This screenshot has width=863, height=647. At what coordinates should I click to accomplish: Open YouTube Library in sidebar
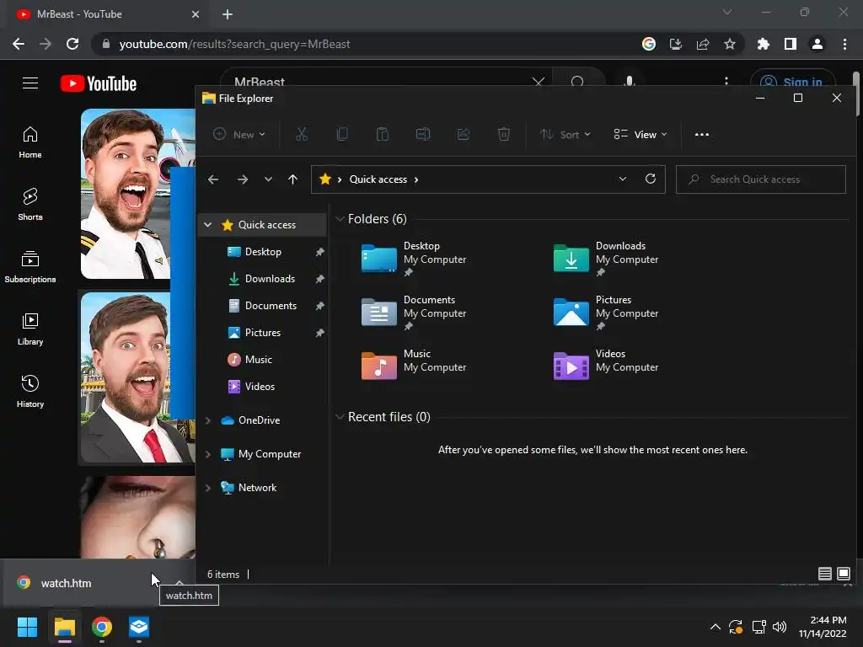(30, 329)
